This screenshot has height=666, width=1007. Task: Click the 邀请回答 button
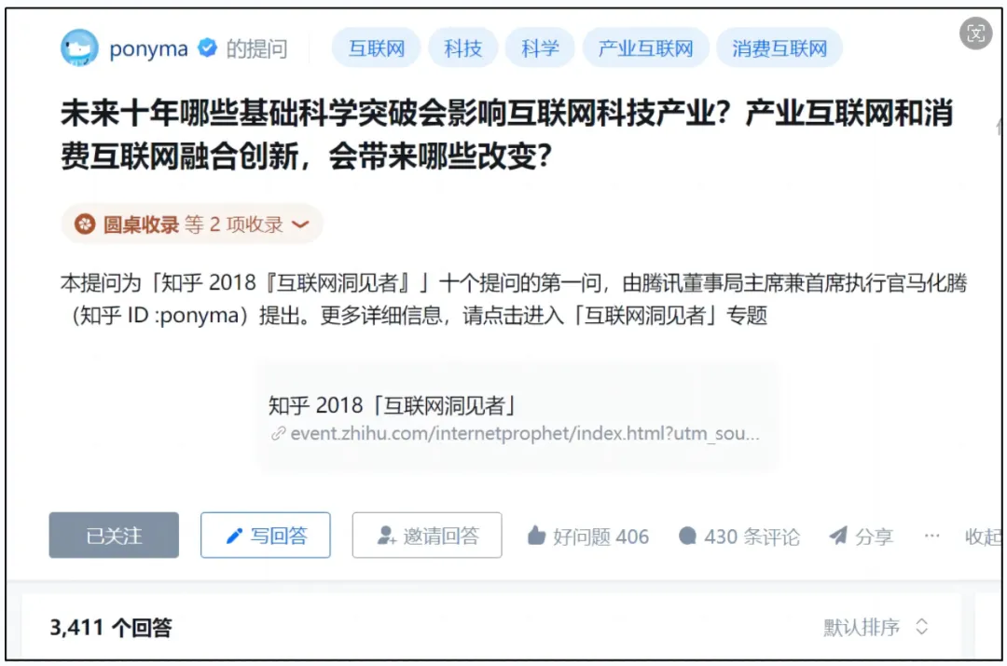click(427, 535)
